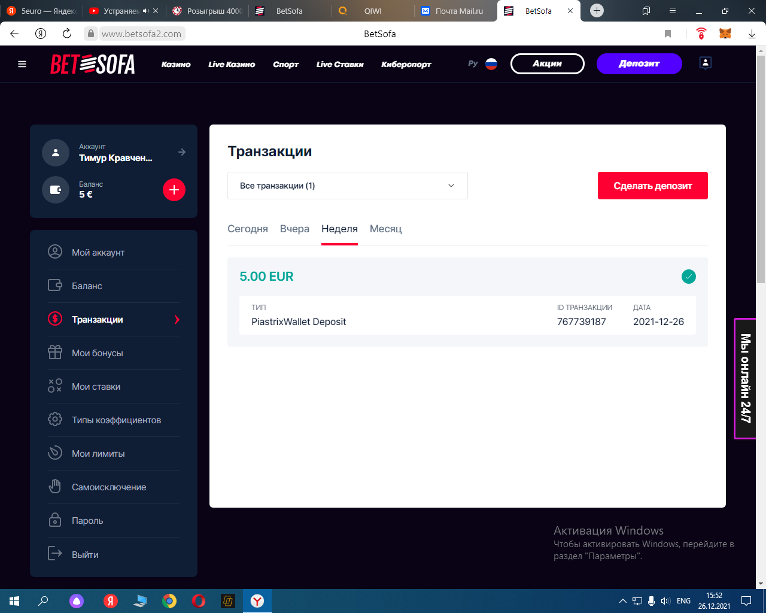This screenshot has height=613, width=766.
Task: Click the red Wi-Fi protection extension icon
Action: (x=701, y=34)
